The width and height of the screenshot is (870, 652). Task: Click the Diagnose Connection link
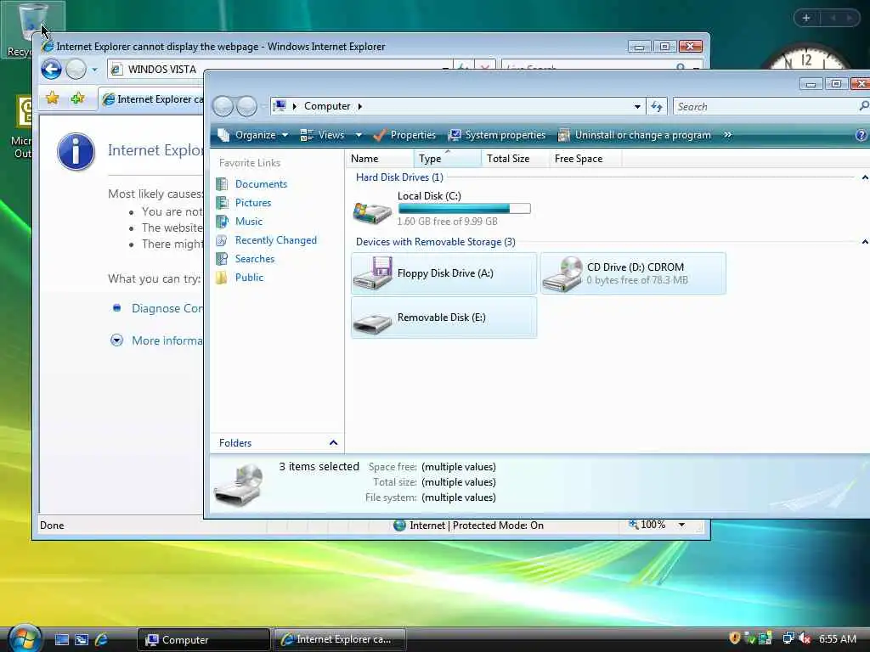167,308
